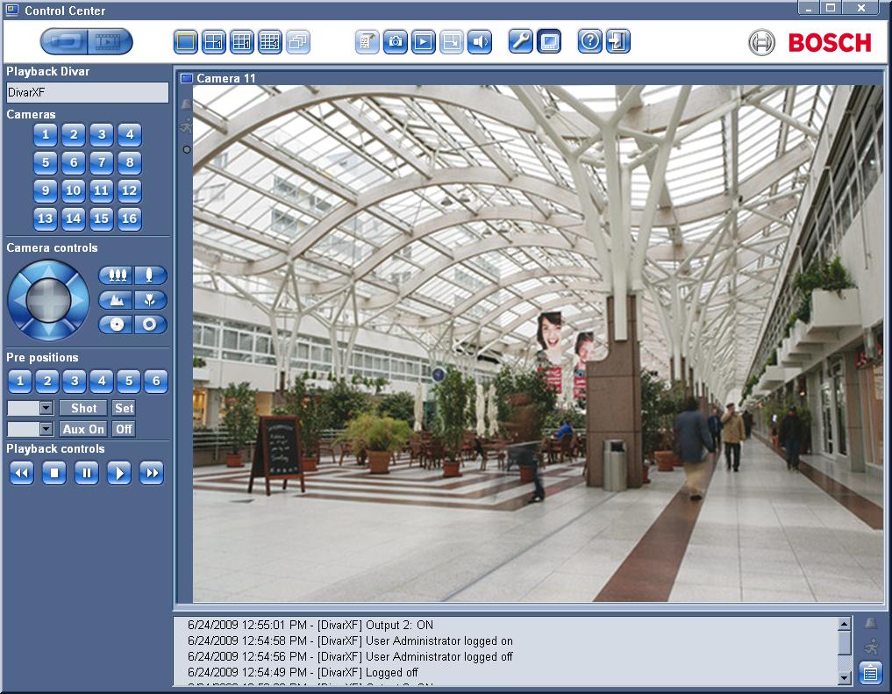Start camera sequence mode icon
The width and height of the screenshot is (892, 694).
point(298,41)
